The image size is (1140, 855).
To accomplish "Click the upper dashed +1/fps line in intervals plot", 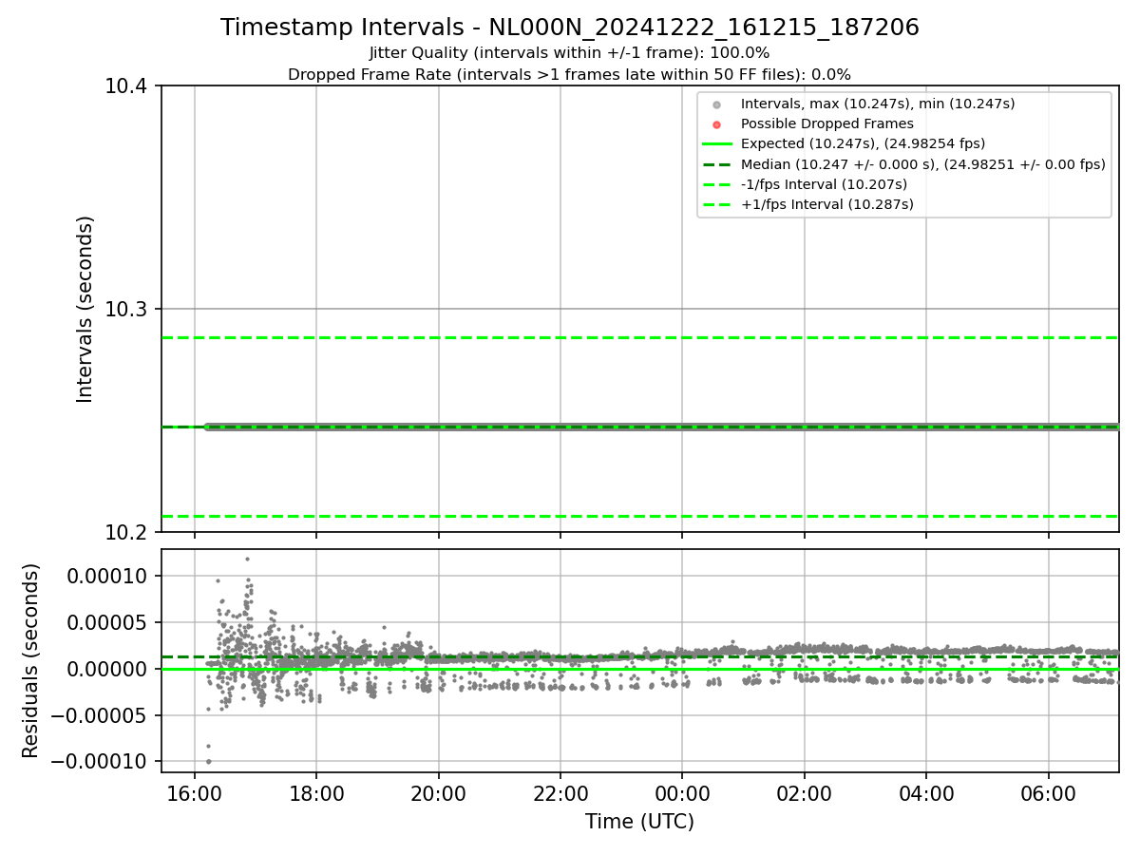I will pos(639,337).
